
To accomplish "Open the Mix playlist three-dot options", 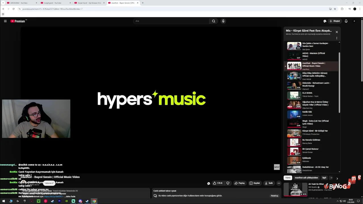I will (337, 38).
